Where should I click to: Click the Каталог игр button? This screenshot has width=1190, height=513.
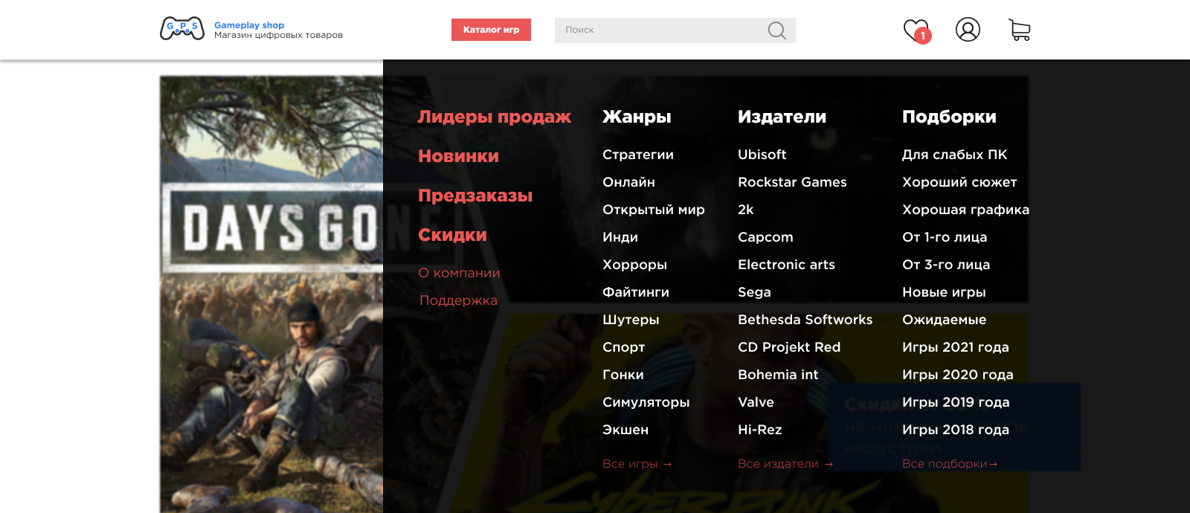click(491, 30)
